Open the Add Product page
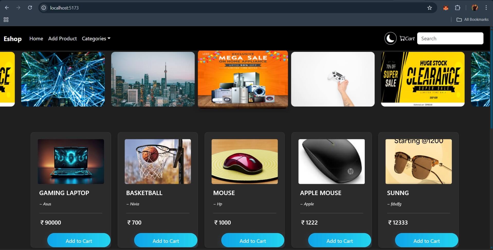Viewport: 493px width, 250px height. (x=62, y=39)
